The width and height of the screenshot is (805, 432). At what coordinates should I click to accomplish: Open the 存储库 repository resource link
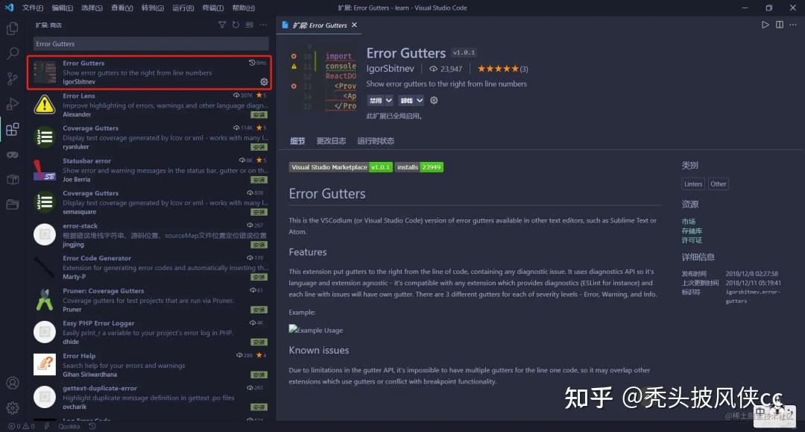(x=692, y=231)
